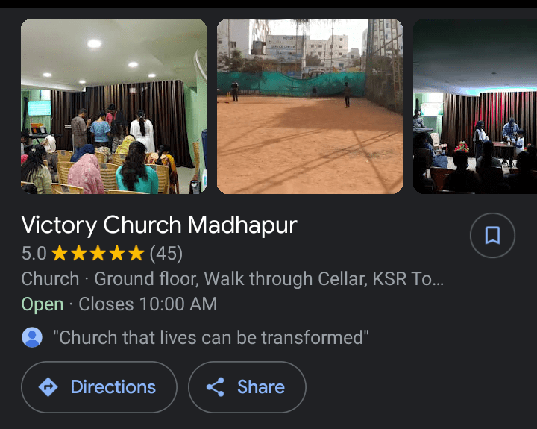Click the three-dot share symbol icon
The image size is (537, 429).
pos(216,387)
